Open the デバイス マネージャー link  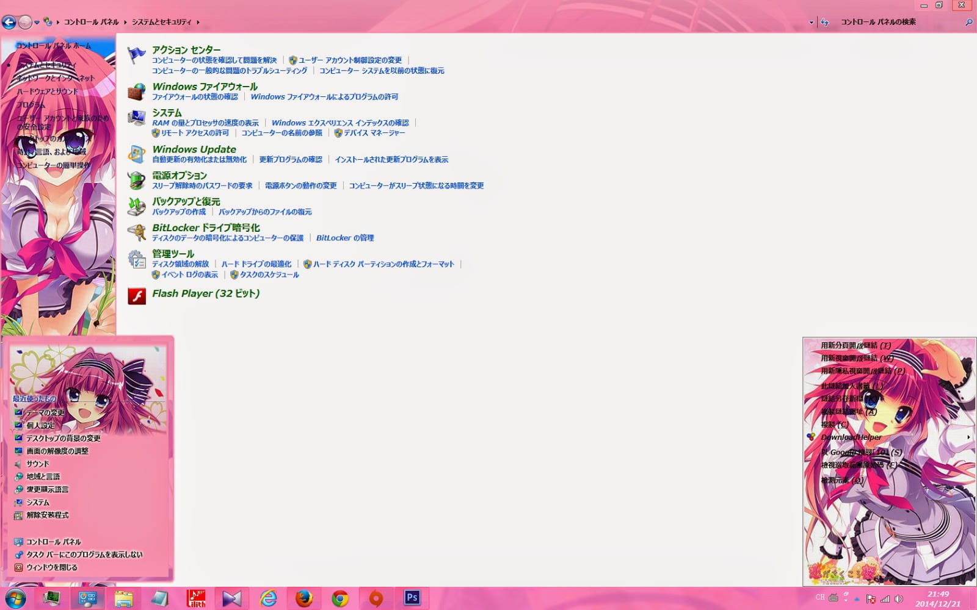[374, 132]
